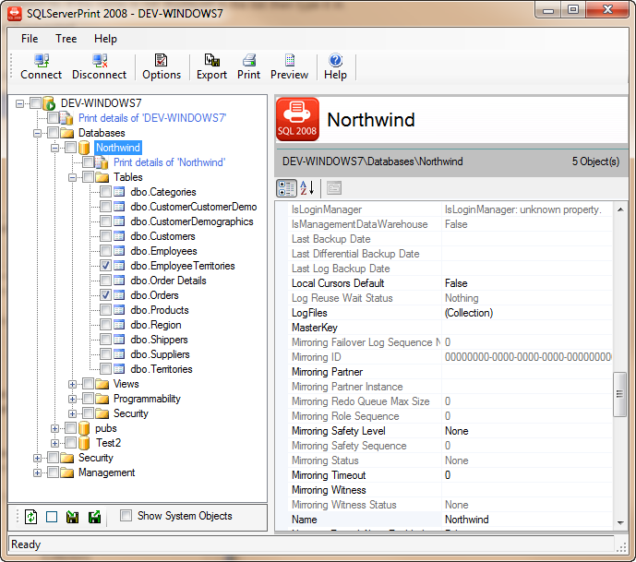This screenshot has height=562, width=636.
Task: Expand the Test2 database node
Action: [54, 443]
